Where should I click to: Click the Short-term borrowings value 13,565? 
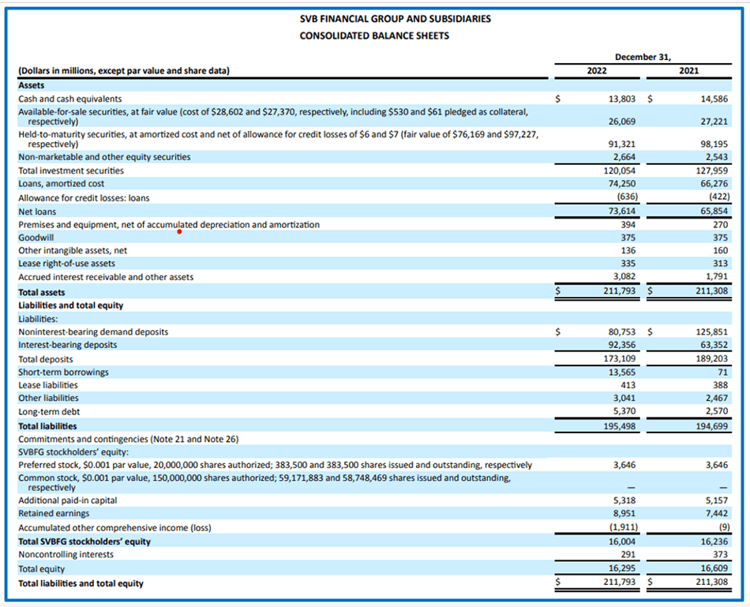(x=622, y=372)
